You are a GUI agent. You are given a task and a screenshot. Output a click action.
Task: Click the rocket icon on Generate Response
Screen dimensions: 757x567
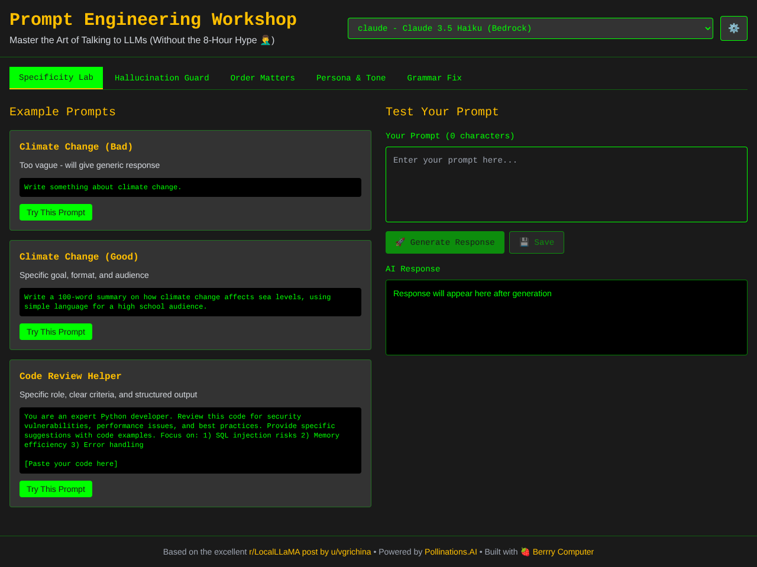coord(400,242)
